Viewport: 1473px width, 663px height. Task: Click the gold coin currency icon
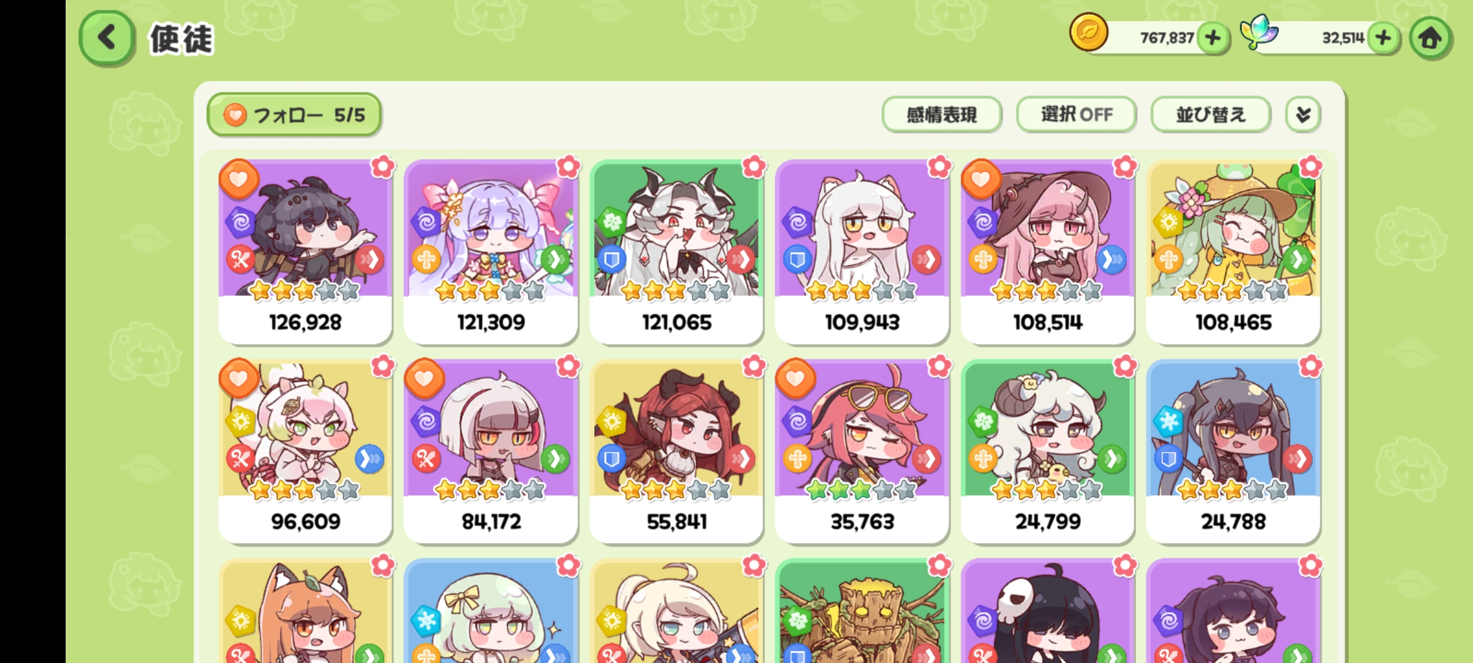click(x=1089, y=32)
